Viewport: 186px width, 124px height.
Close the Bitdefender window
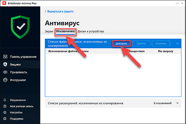pos(182,3)
